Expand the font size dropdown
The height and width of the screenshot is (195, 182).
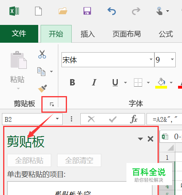(172, 59)
